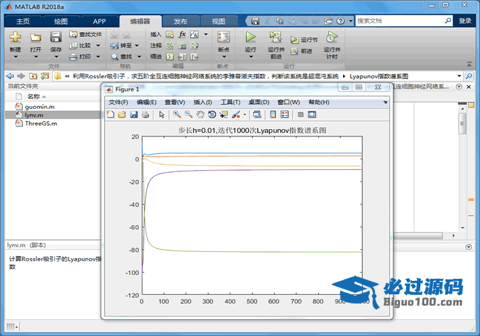Image resolution: width=480 pixels, height=336 pixels.
Task: Open the dropdown arrow under the New button
Action: click(x=15, y=57)
